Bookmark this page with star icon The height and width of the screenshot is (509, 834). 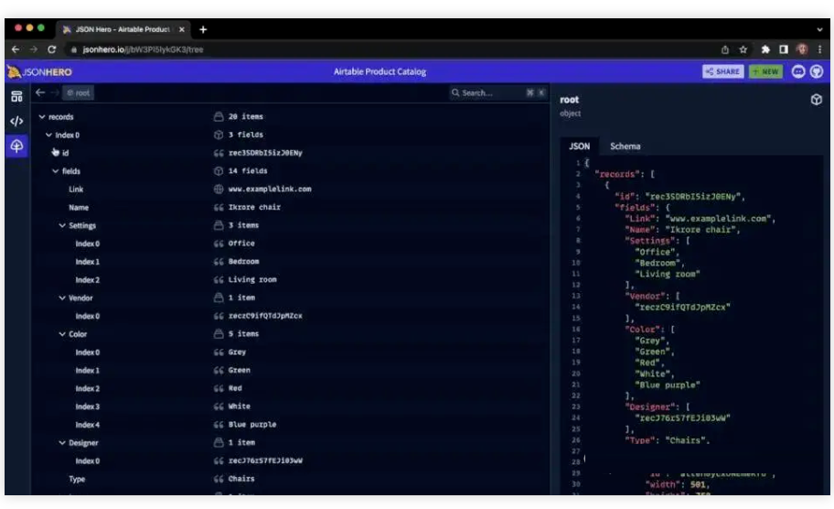coord(743,49)
